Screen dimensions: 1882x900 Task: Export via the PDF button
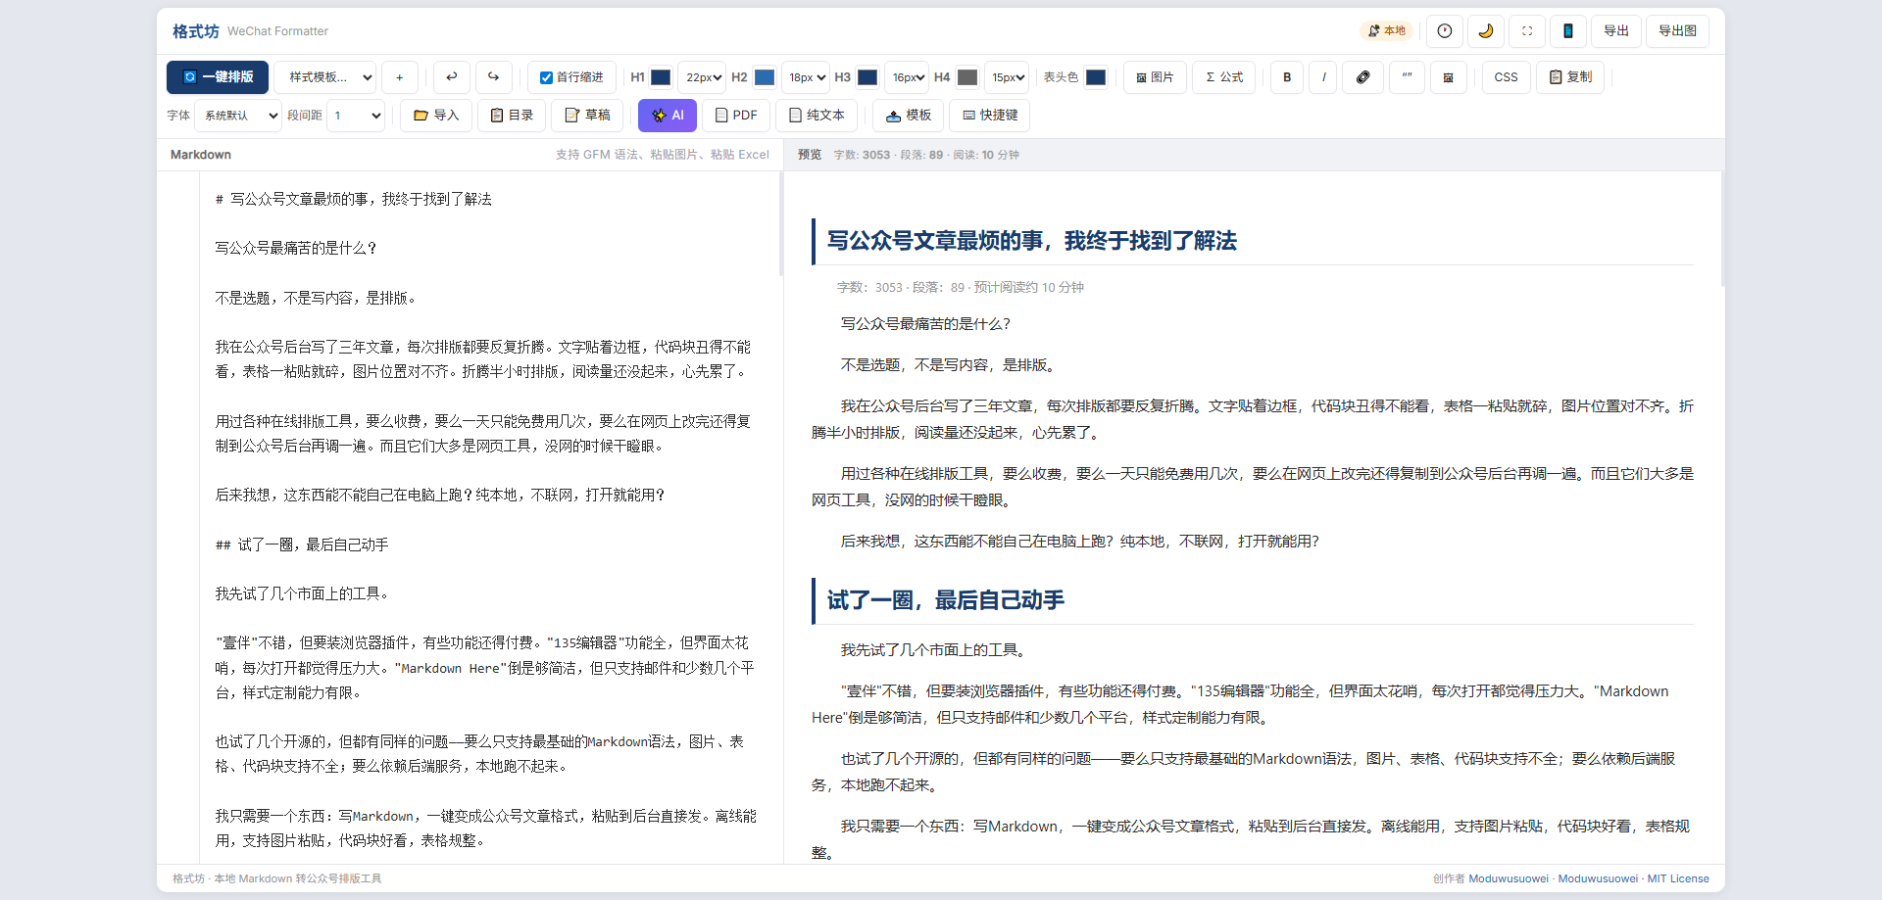point(736,116)
